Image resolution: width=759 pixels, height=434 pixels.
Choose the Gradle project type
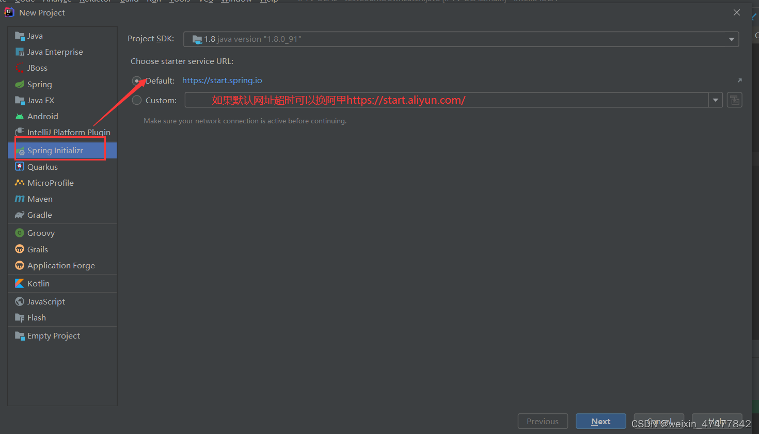click(x=62, y=215)
